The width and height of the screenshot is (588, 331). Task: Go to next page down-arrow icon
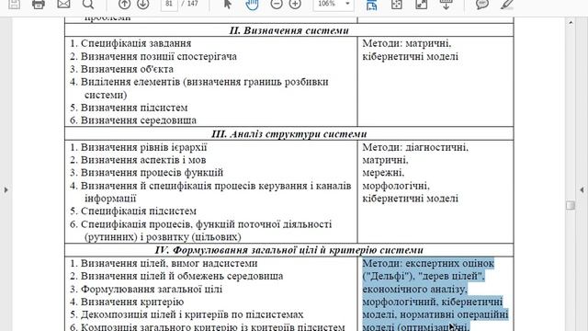pos(143,4)
